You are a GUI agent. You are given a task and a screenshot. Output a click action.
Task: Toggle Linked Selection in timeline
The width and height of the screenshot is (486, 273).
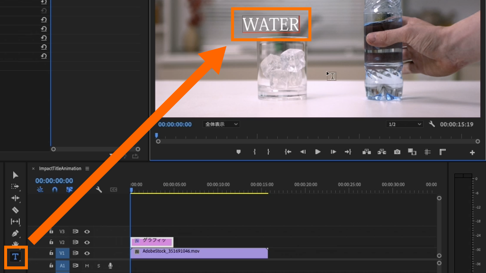69,190
